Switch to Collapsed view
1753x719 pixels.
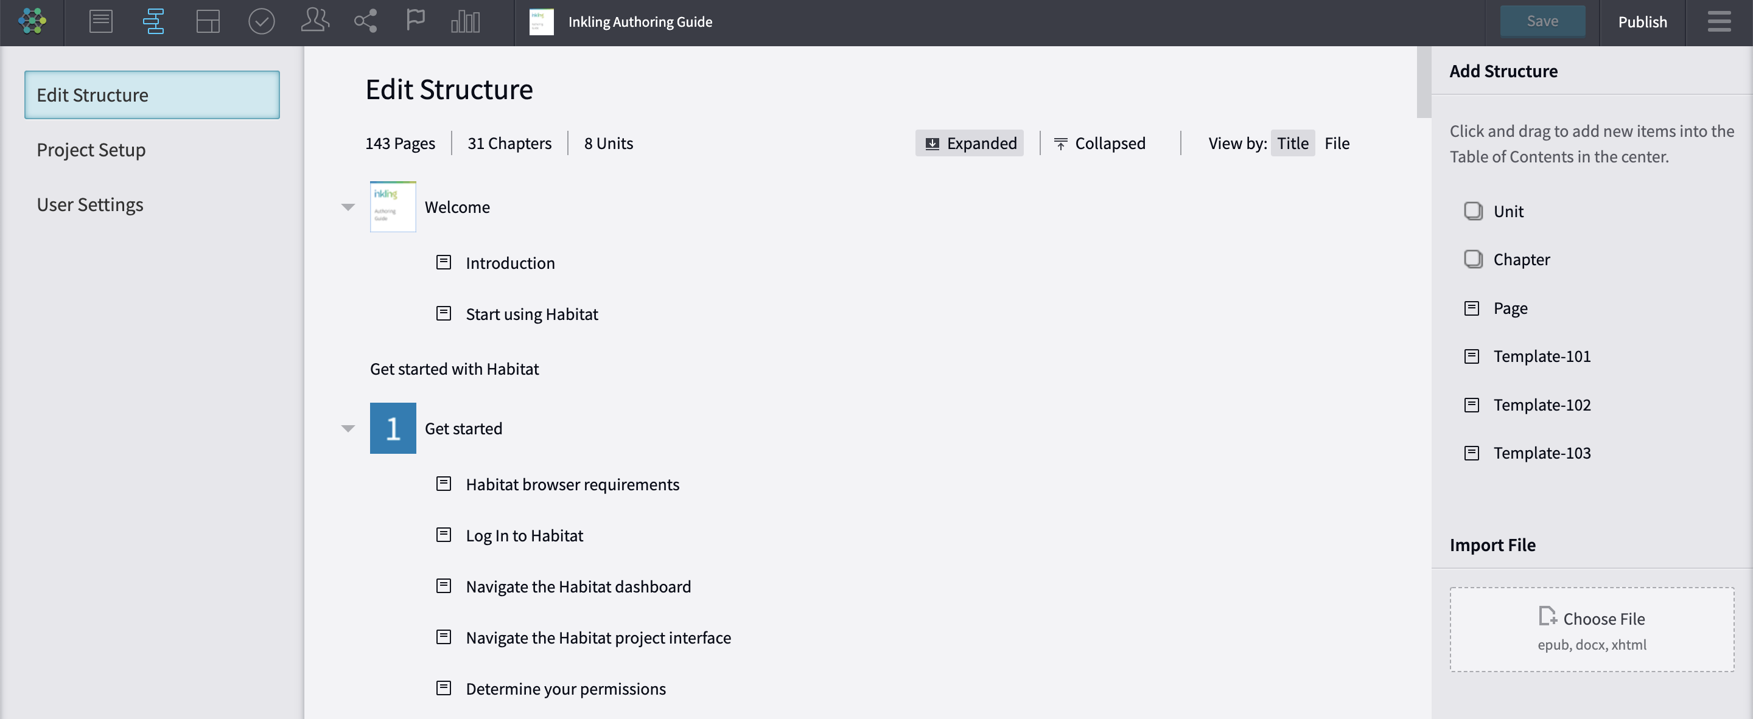tap(1099, 144)
